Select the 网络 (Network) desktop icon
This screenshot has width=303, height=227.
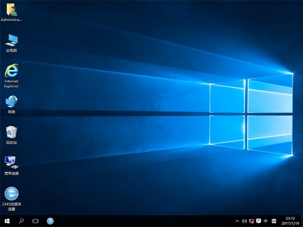click(11, 102)
